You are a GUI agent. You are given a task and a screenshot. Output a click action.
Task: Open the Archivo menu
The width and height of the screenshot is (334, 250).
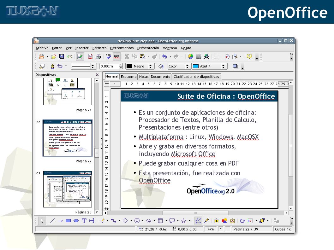42,48
